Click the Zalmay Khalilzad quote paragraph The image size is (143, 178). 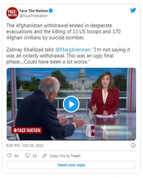[x=68, y=56]
